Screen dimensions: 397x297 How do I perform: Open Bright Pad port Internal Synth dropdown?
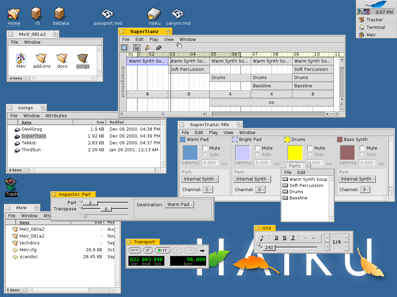[x=252, y=179]
